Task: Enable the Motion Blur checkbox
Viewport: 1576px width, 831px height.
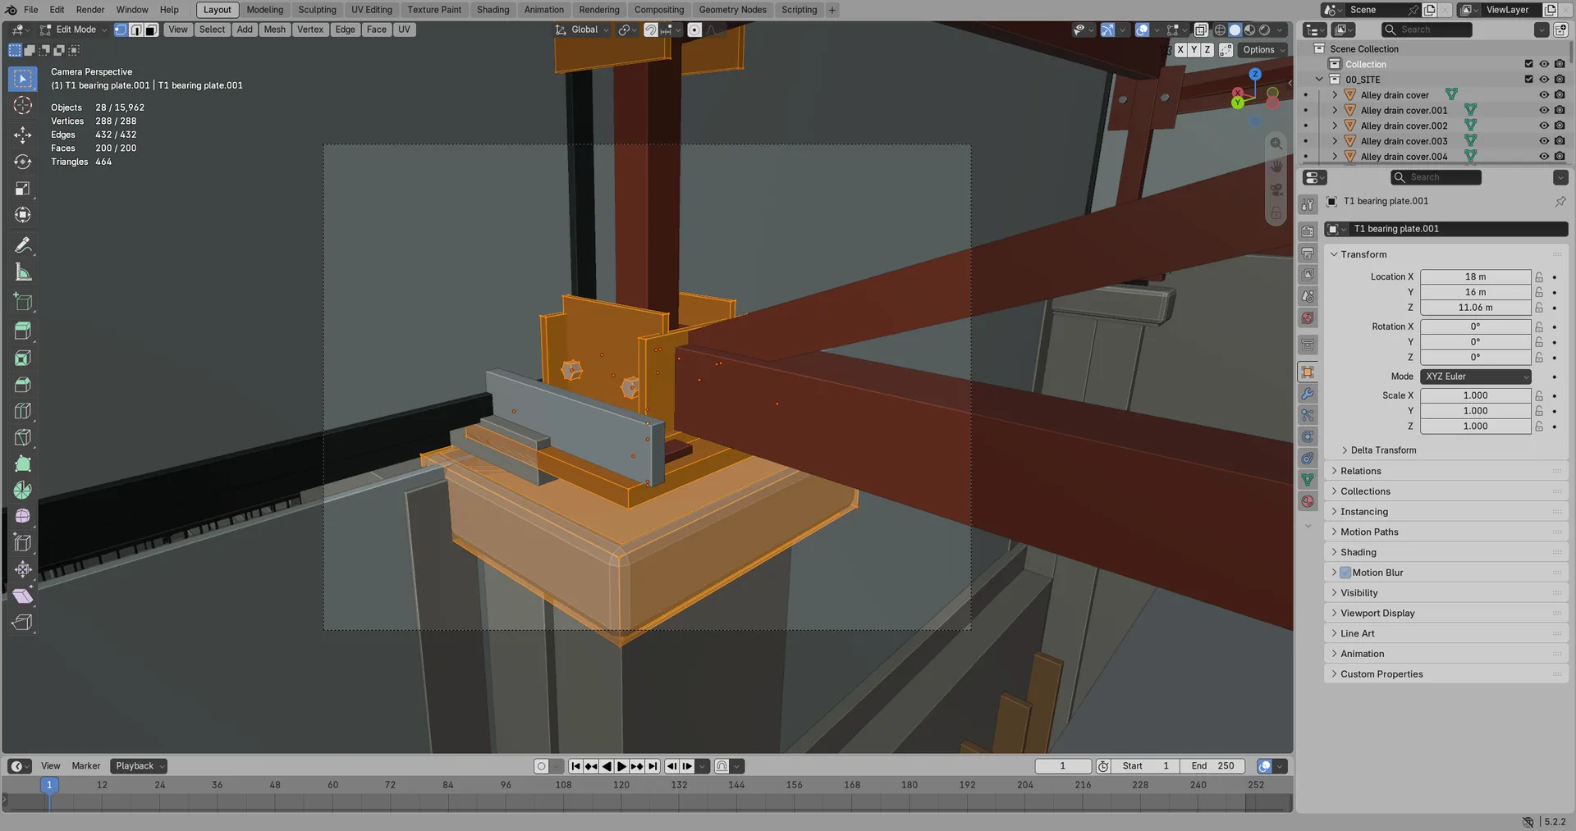Action: (x=1345, y=573)
